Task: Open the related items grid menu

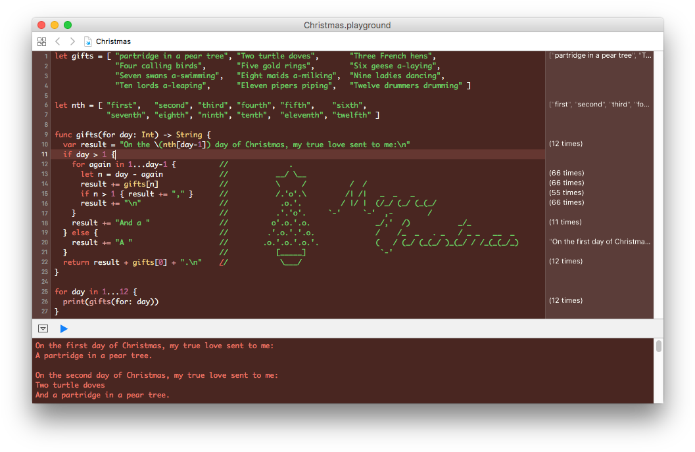Action: tap(42, 41)
